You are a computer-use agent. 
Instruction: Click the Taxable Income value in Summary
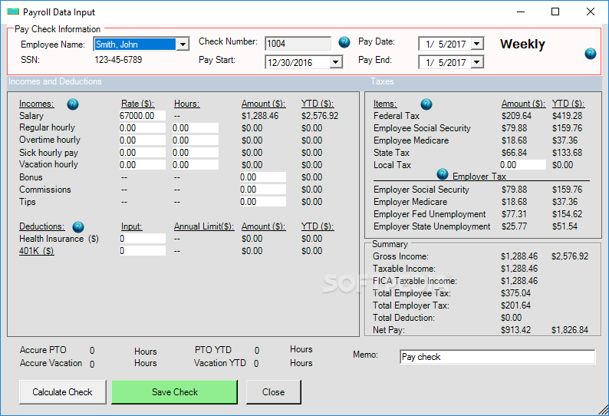point(519,269)
